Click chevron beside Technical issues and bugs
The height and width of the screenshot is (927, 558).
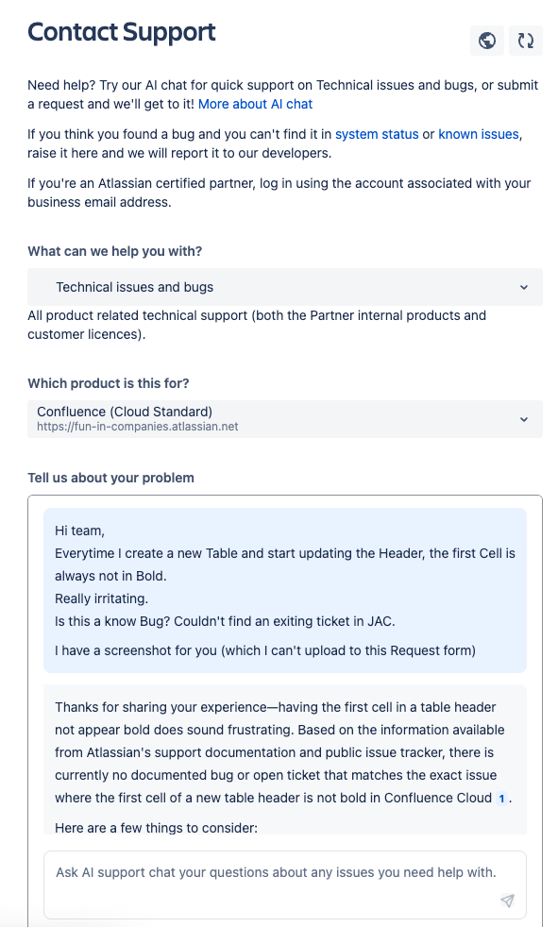[524, 287]
